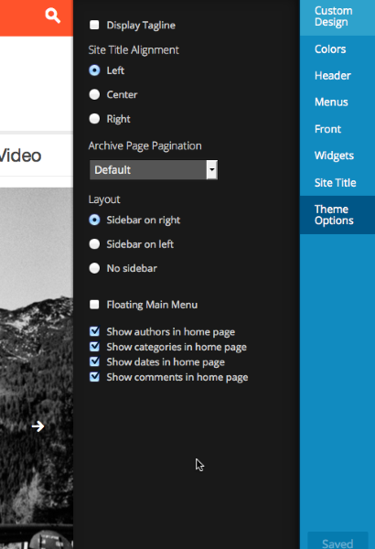Select Left site title alignment
The image size is (375, 549).
tap(94, 70)
